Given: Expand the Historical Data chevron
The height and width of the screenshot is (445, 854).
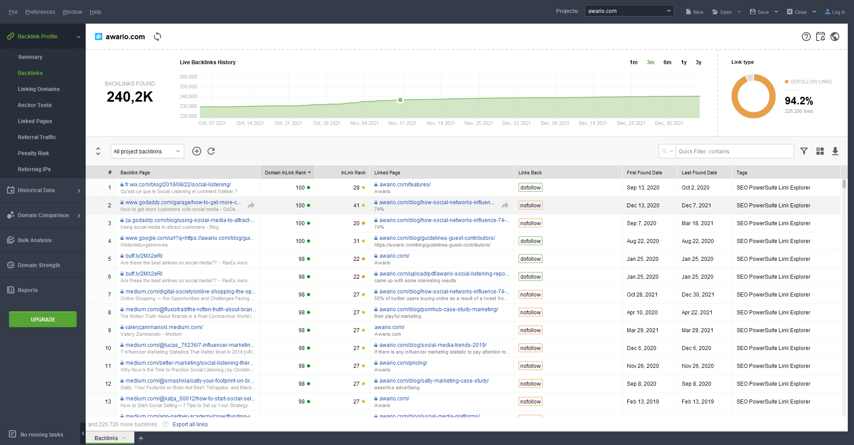Looking at the screenshot, I should [x=79, y=190].
